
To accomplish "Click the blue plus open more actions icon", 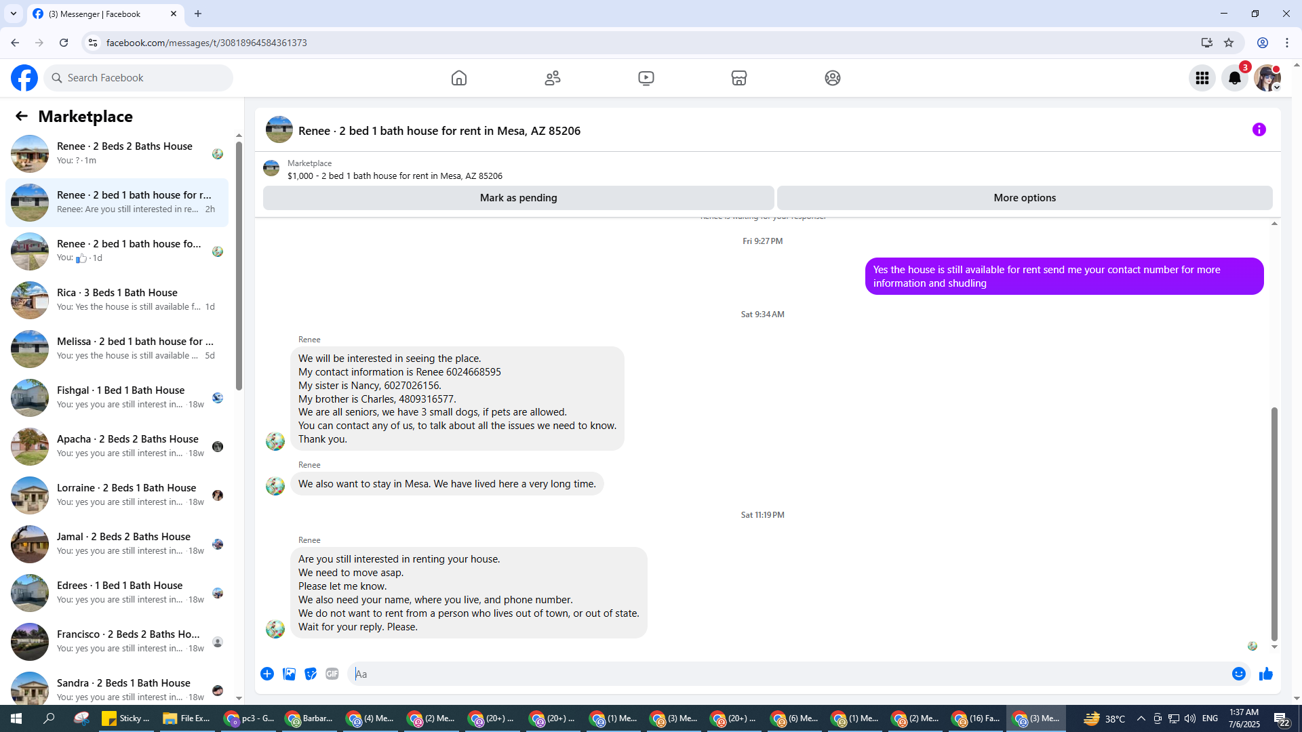I will [x=267, y=674].
